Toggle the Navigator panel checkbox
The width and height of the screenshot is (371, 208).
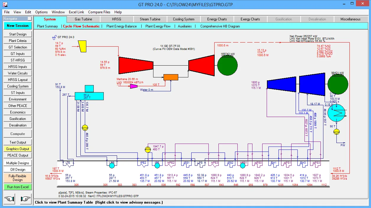click(x=29, y=19)
